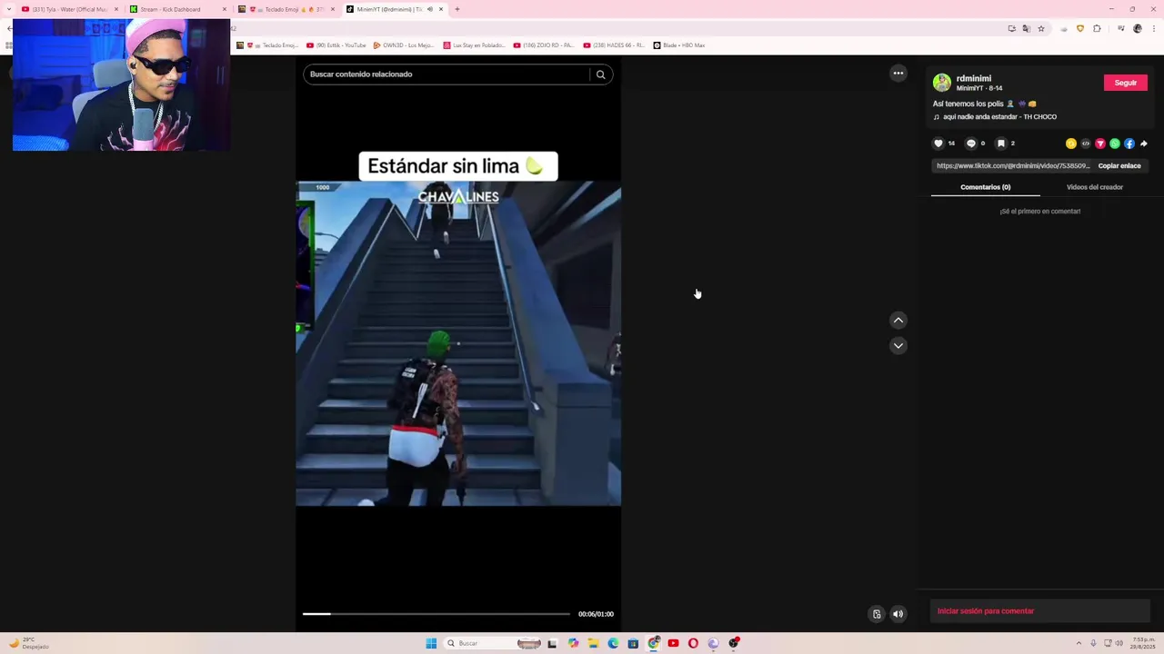The height and width of the screenshot is (654, 1164).
Task: Click the shield extension icon
Action: tap(1080, 28)
